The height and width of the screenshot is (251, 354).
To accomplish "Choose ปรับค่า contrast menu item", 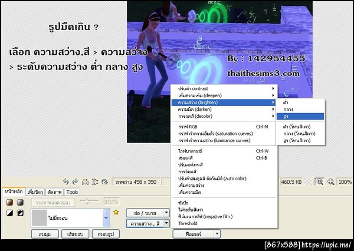I will pos(224,88).
